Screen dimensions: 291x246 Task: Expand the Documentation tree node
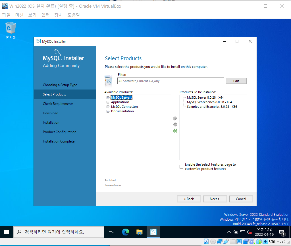point(108,111)
